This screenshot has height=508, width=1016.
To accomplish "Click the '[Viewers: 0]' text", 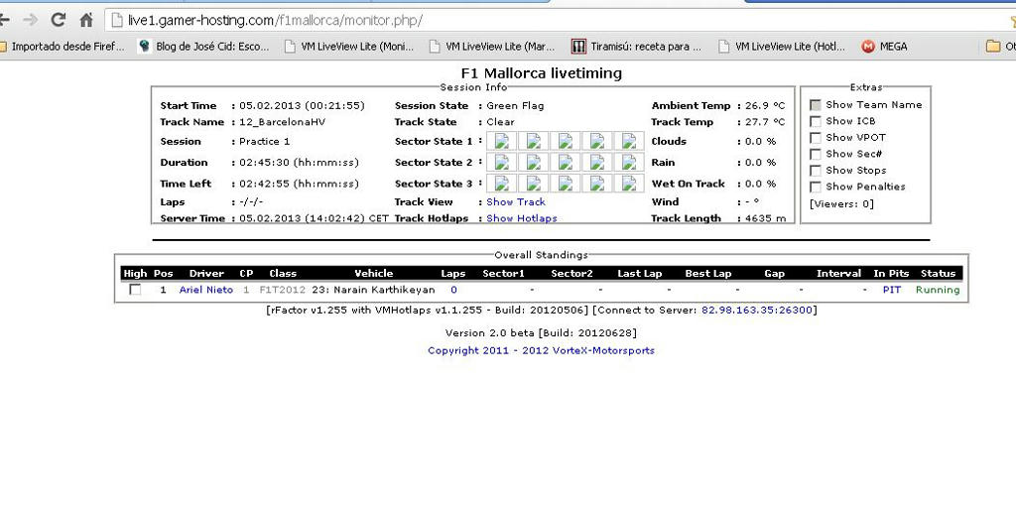I will coord(841,204).
